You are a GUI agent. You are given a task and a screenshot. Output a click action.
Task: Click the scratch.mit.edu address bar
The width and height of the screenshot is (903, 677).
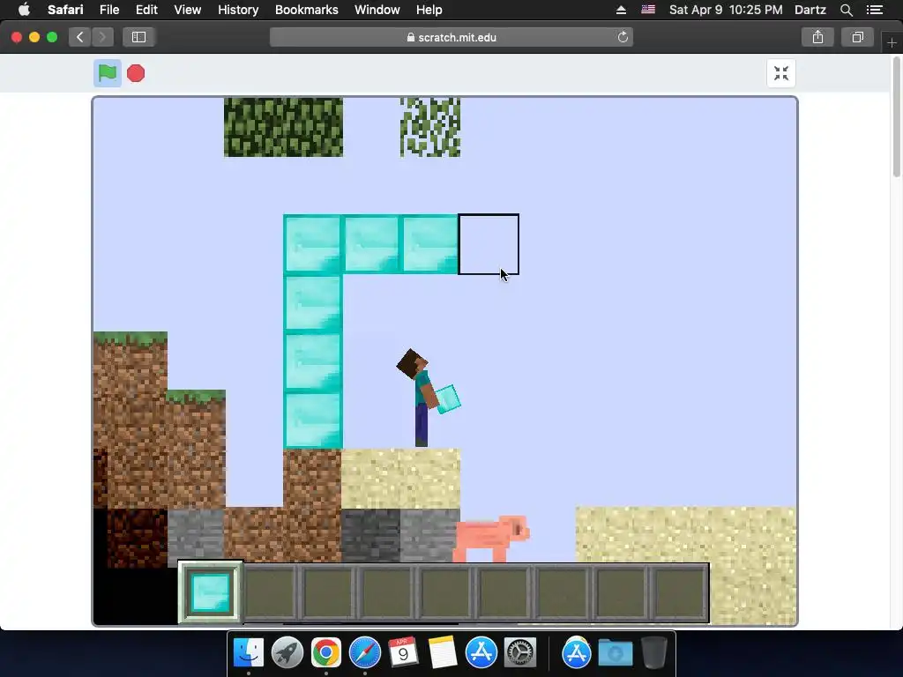451,37
